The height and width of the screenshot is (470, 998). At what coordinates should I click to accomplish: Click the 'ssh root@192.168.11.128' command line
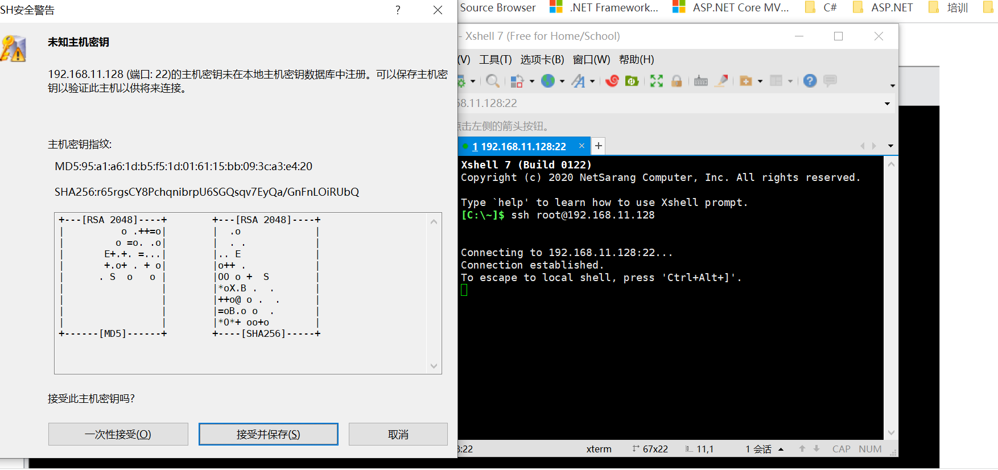pos(583,215)
